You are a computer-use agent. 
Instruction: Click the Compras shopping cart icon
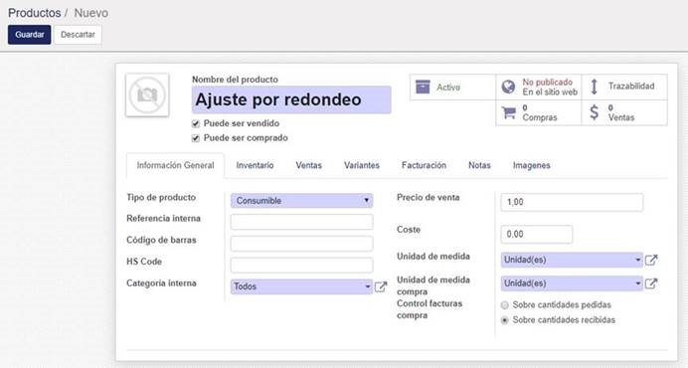pyautogui.click(x=508, y=112)
